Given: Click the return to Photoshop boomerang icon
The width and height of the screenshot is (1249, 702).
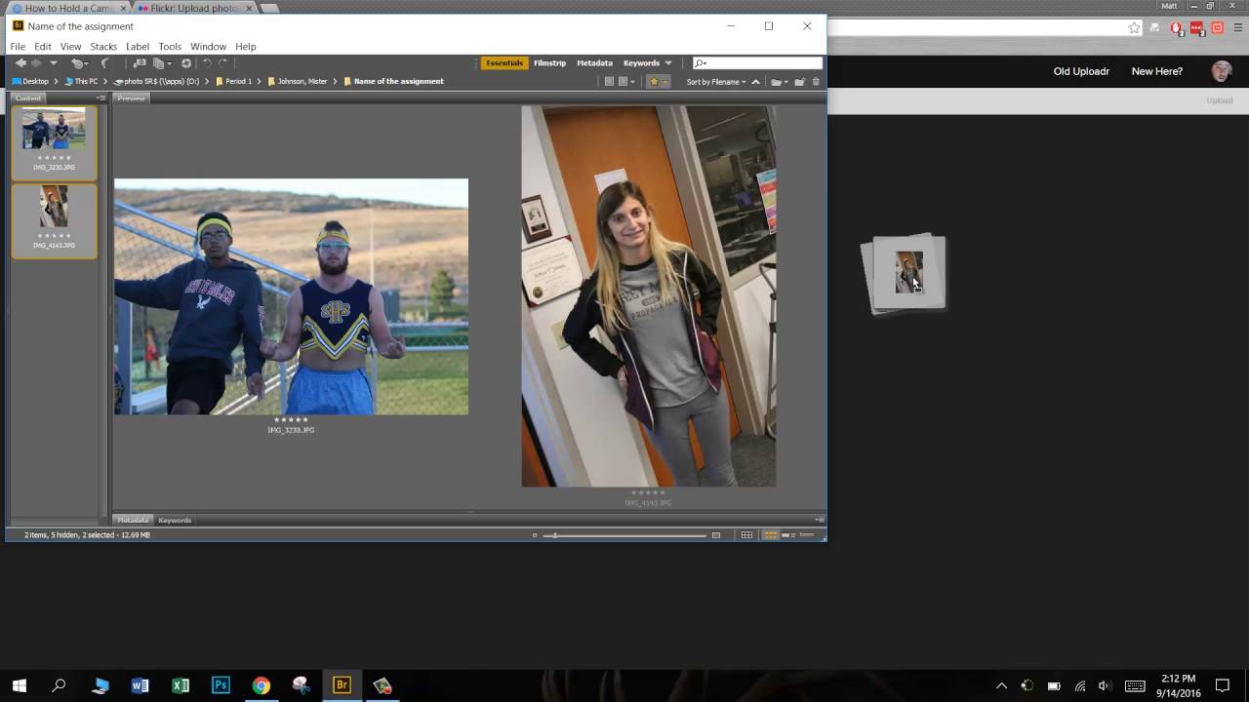Looking at the screenshot, I should (104, 63).
